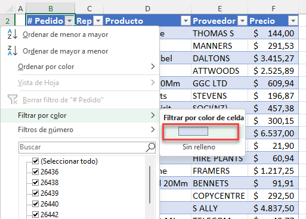This screenshot has height=219, width=306.
Task: Select column D header
Action: point(147,9)
